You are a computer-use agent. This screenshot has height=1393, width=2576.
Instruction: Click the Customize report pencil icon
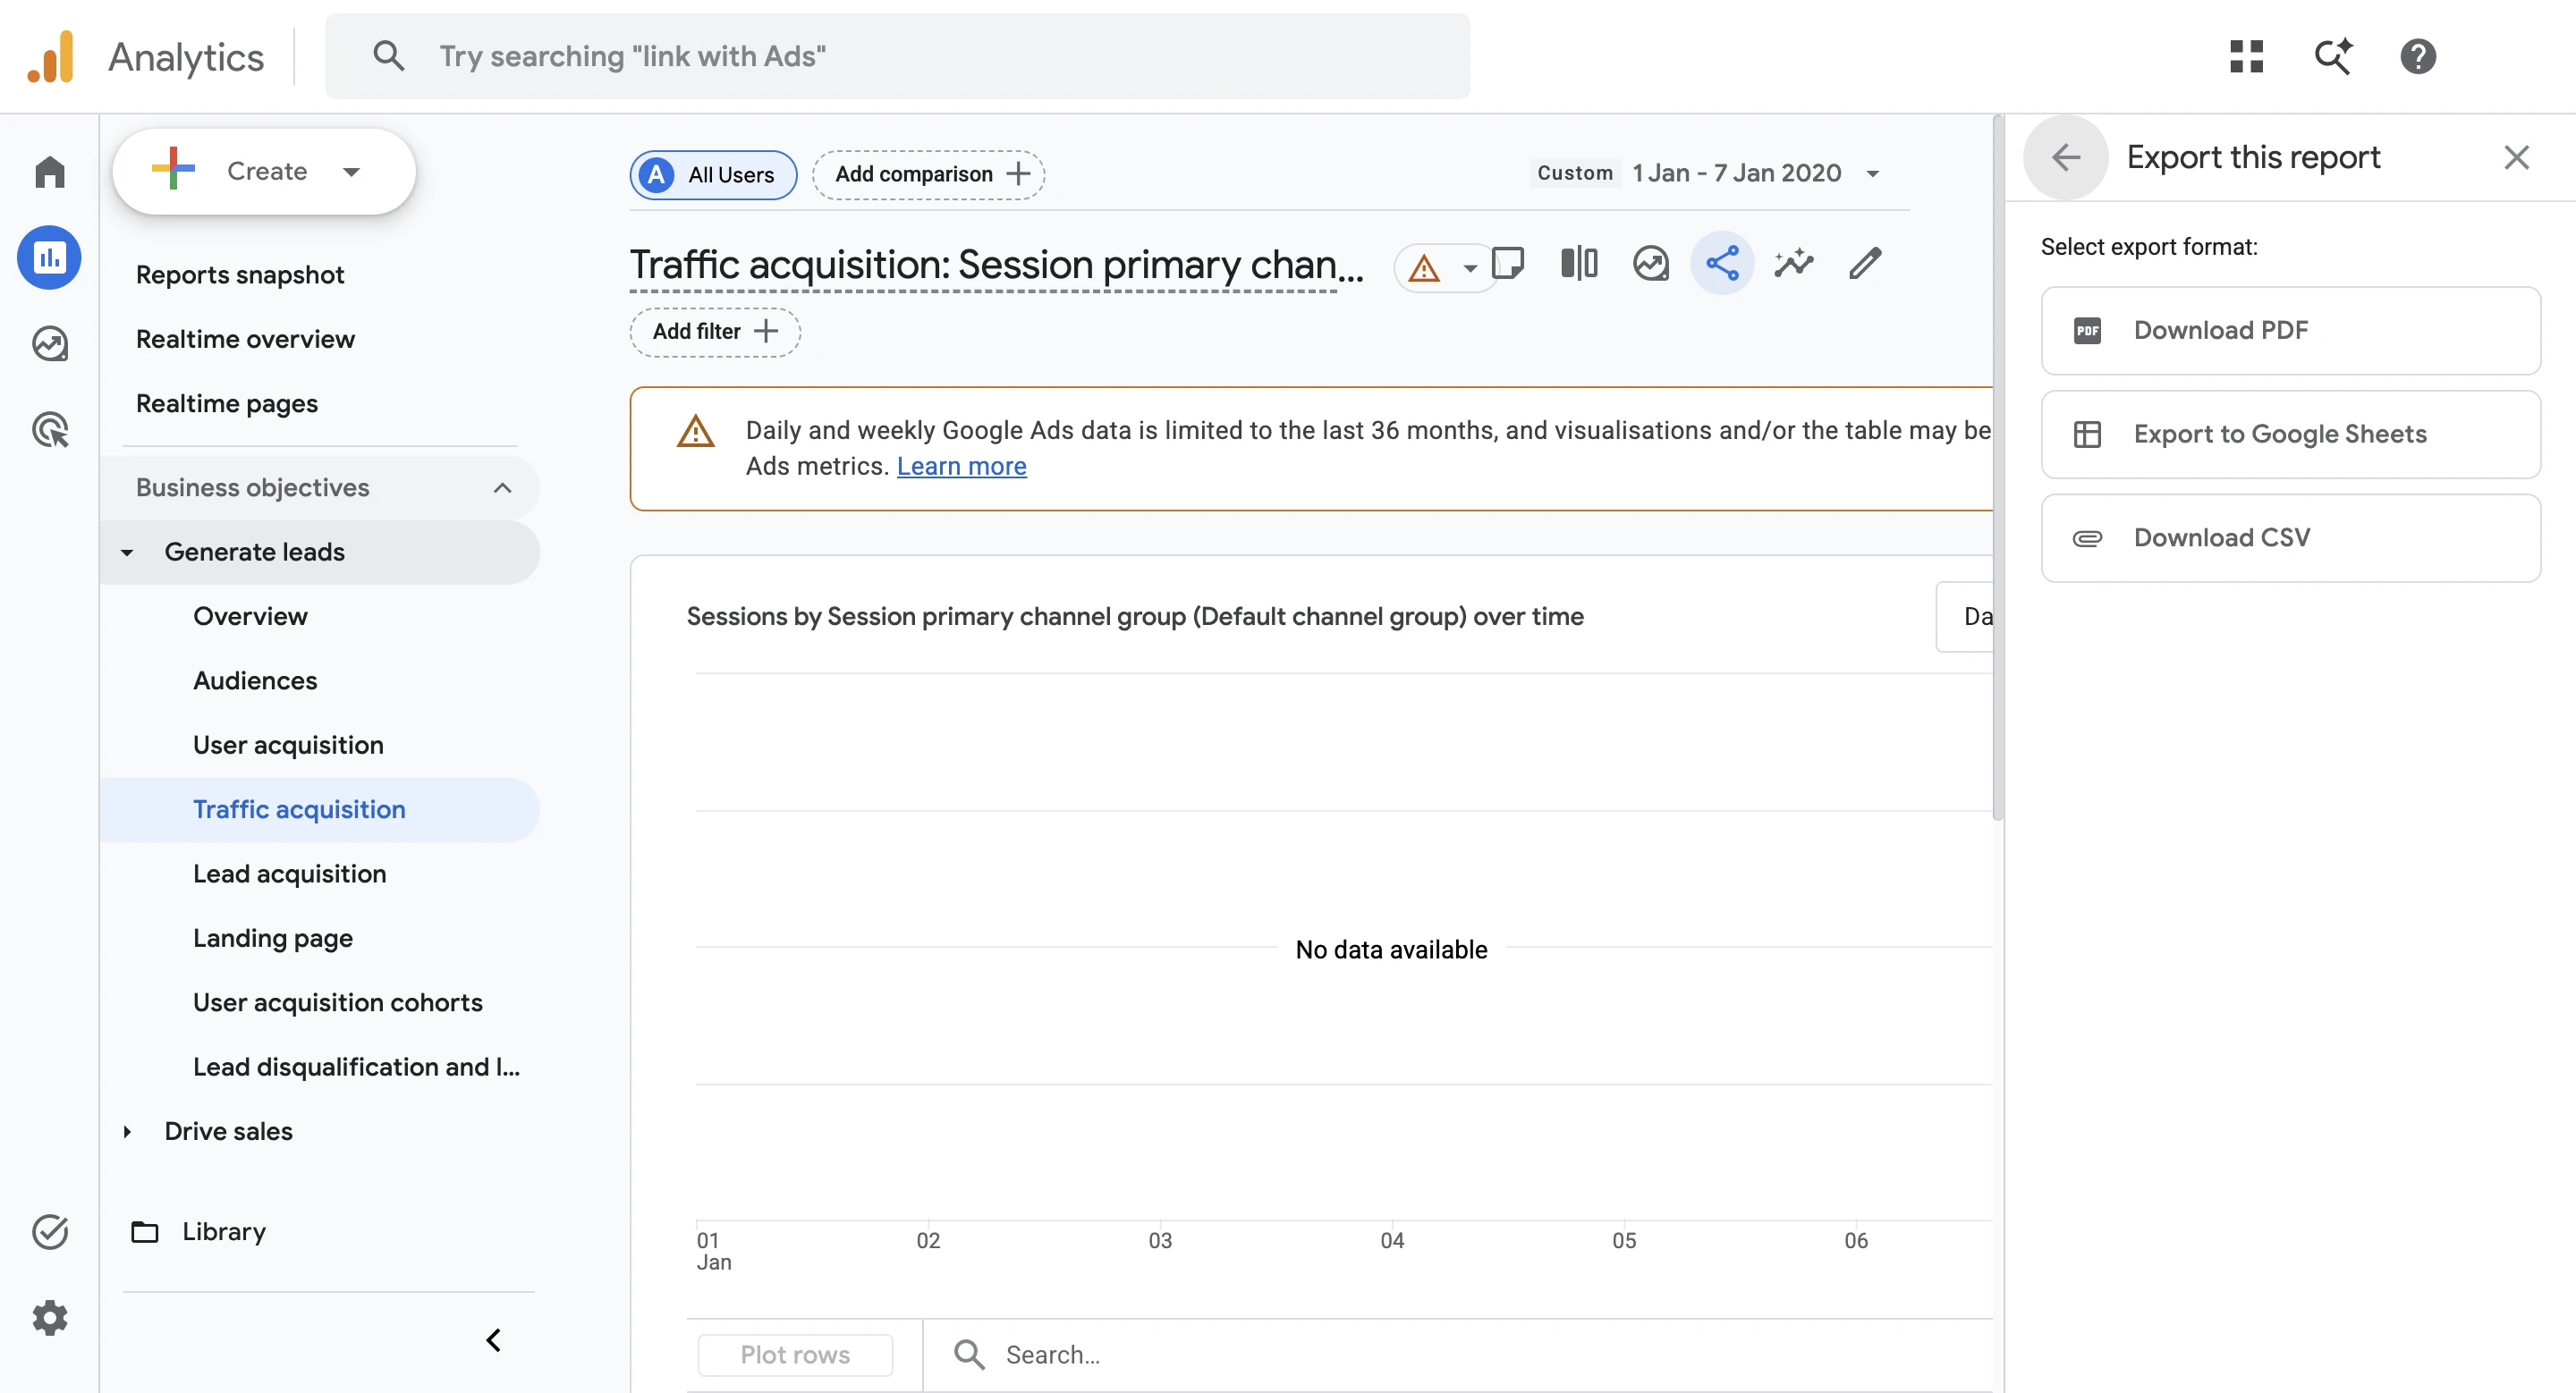[x=1865, y=264]
